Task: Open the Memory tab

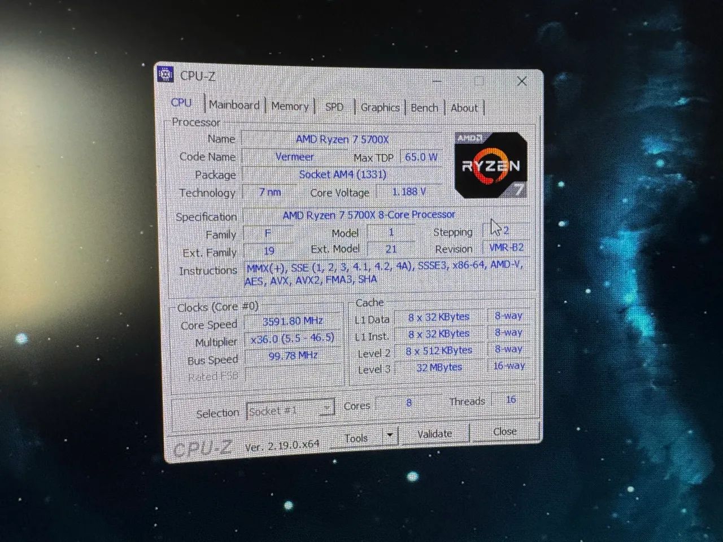Action: [290, 106]
